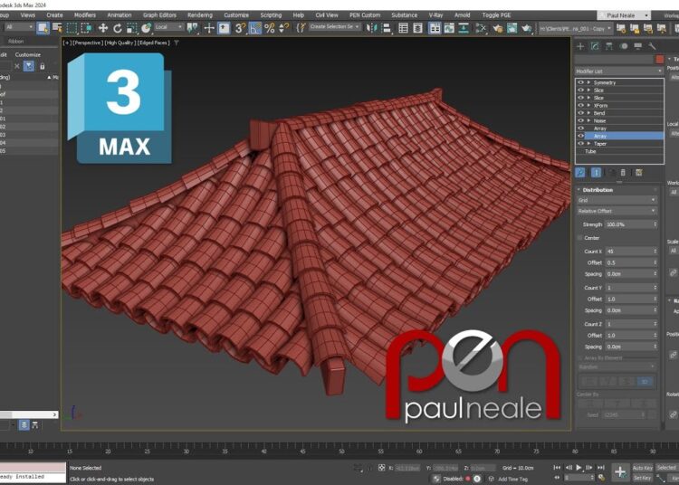Activate Select and Place tool
This screenshot has width=679, height=485.
147,28
